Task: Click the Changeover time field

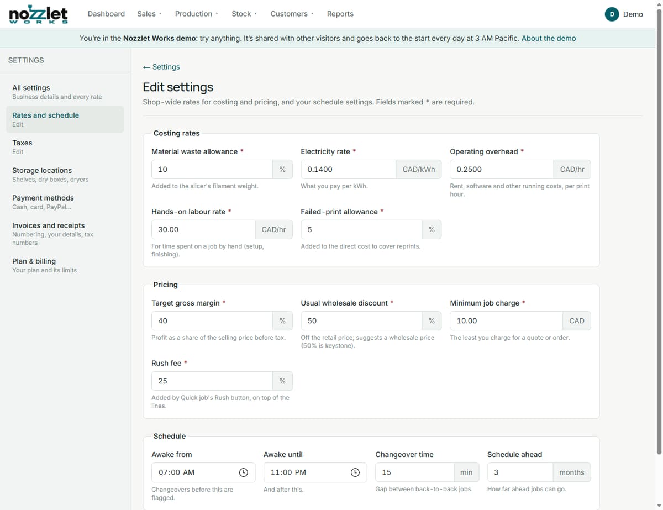Action: [x=414, y=472]
